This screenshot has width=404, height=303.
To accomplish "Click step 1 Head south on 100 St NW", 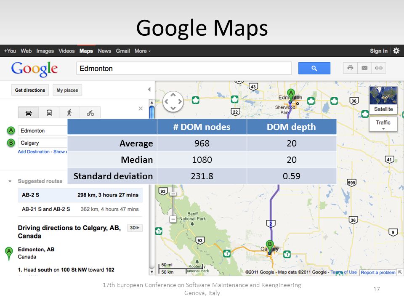I will (x=66, y=270).
